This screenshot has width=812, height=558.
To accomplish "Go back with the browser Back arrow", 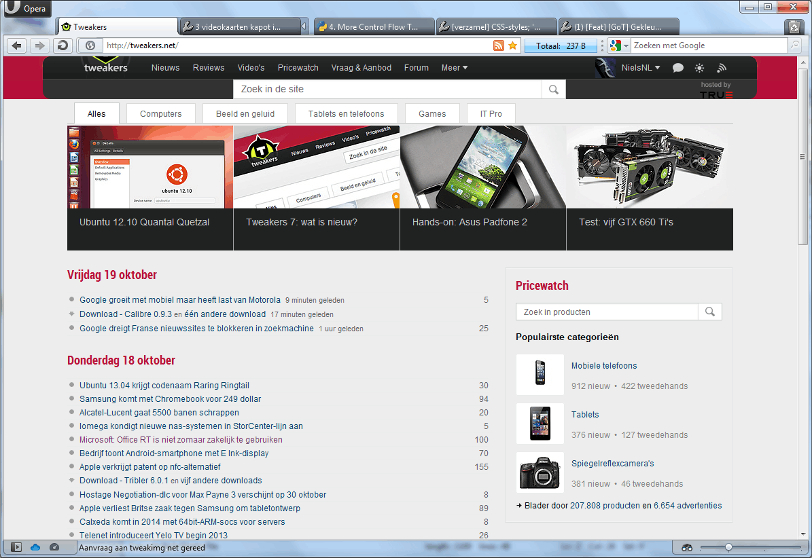I will [x=16, y=45].
